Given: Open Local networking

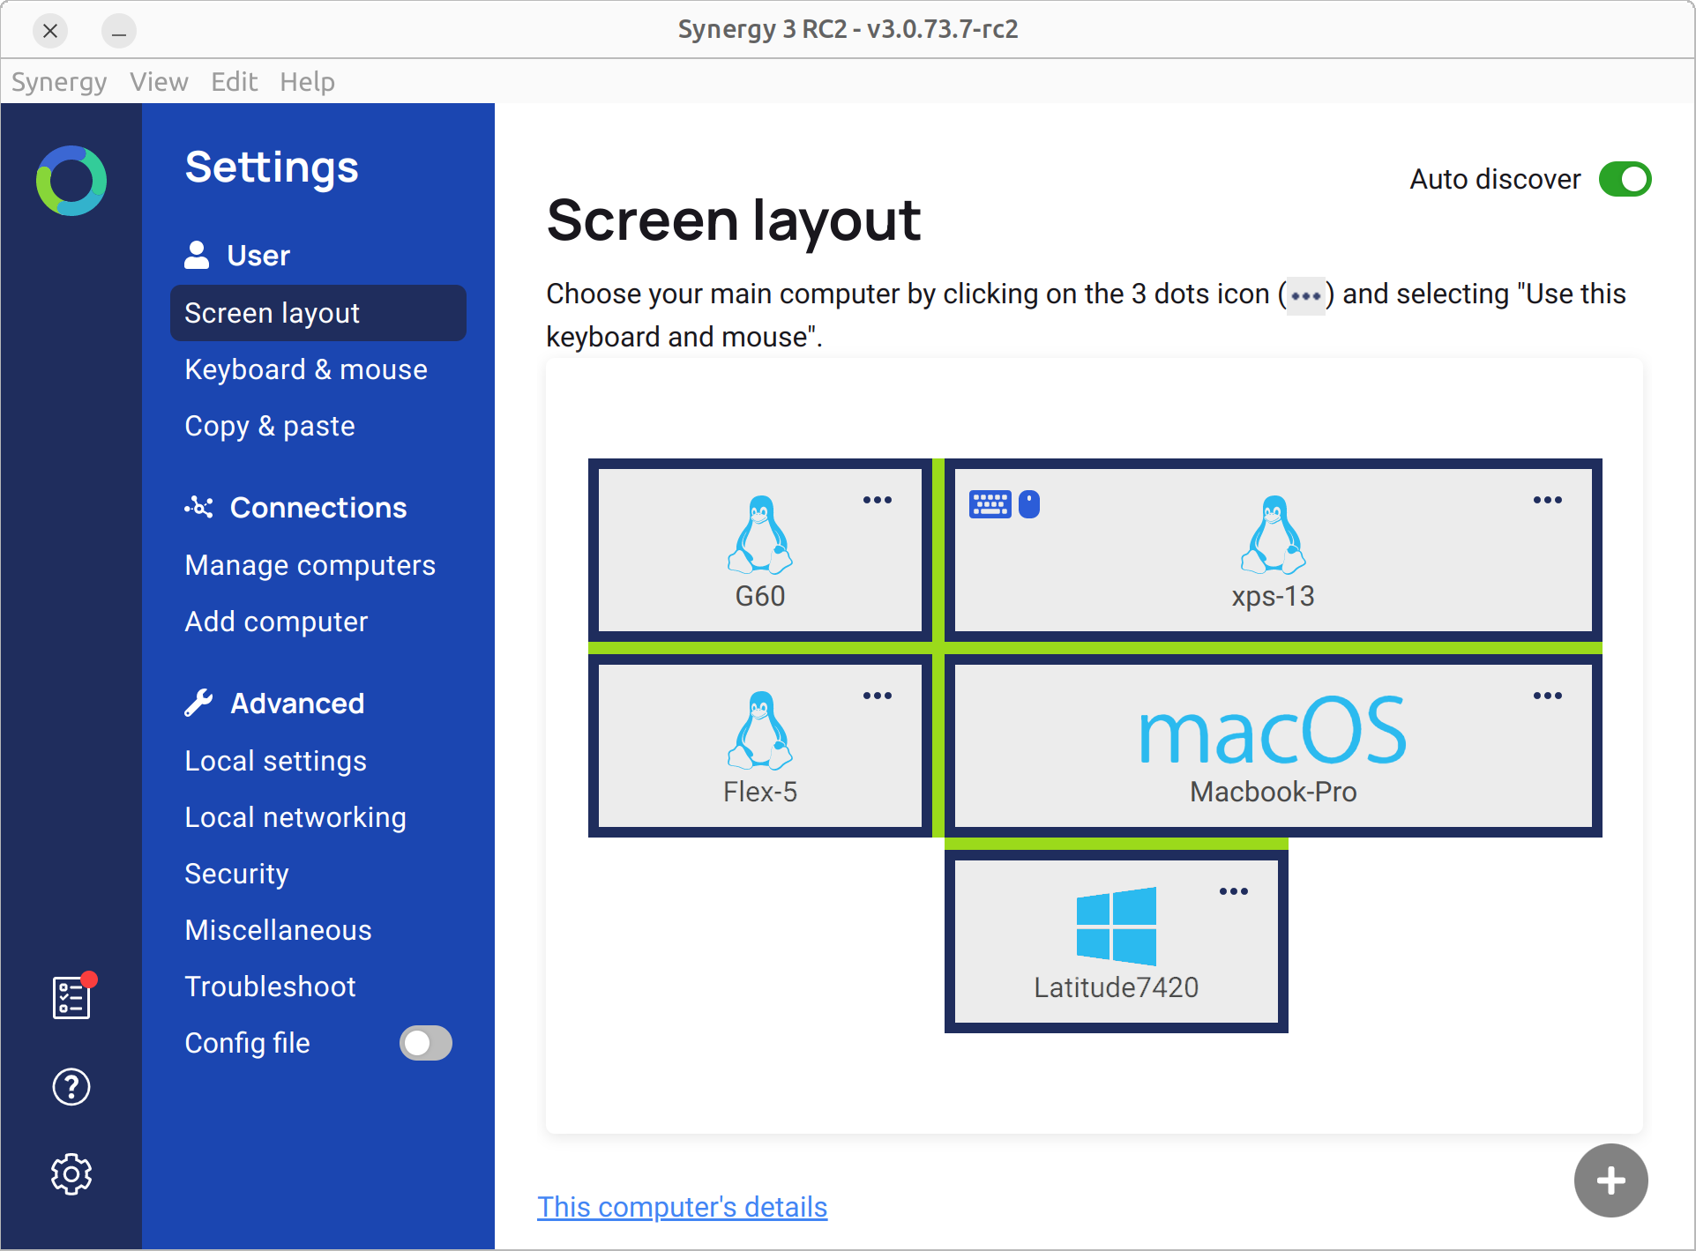Looking at the screenshot, I should pos(295,817).
